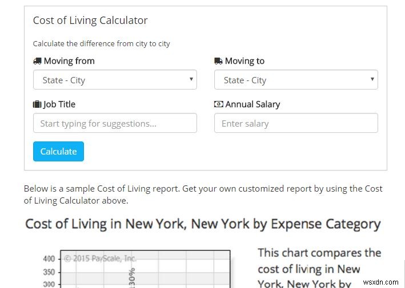Click the Cost of Living Calculator heading
This screenshot has width=405, height=288.
click(x=90, y=21)
